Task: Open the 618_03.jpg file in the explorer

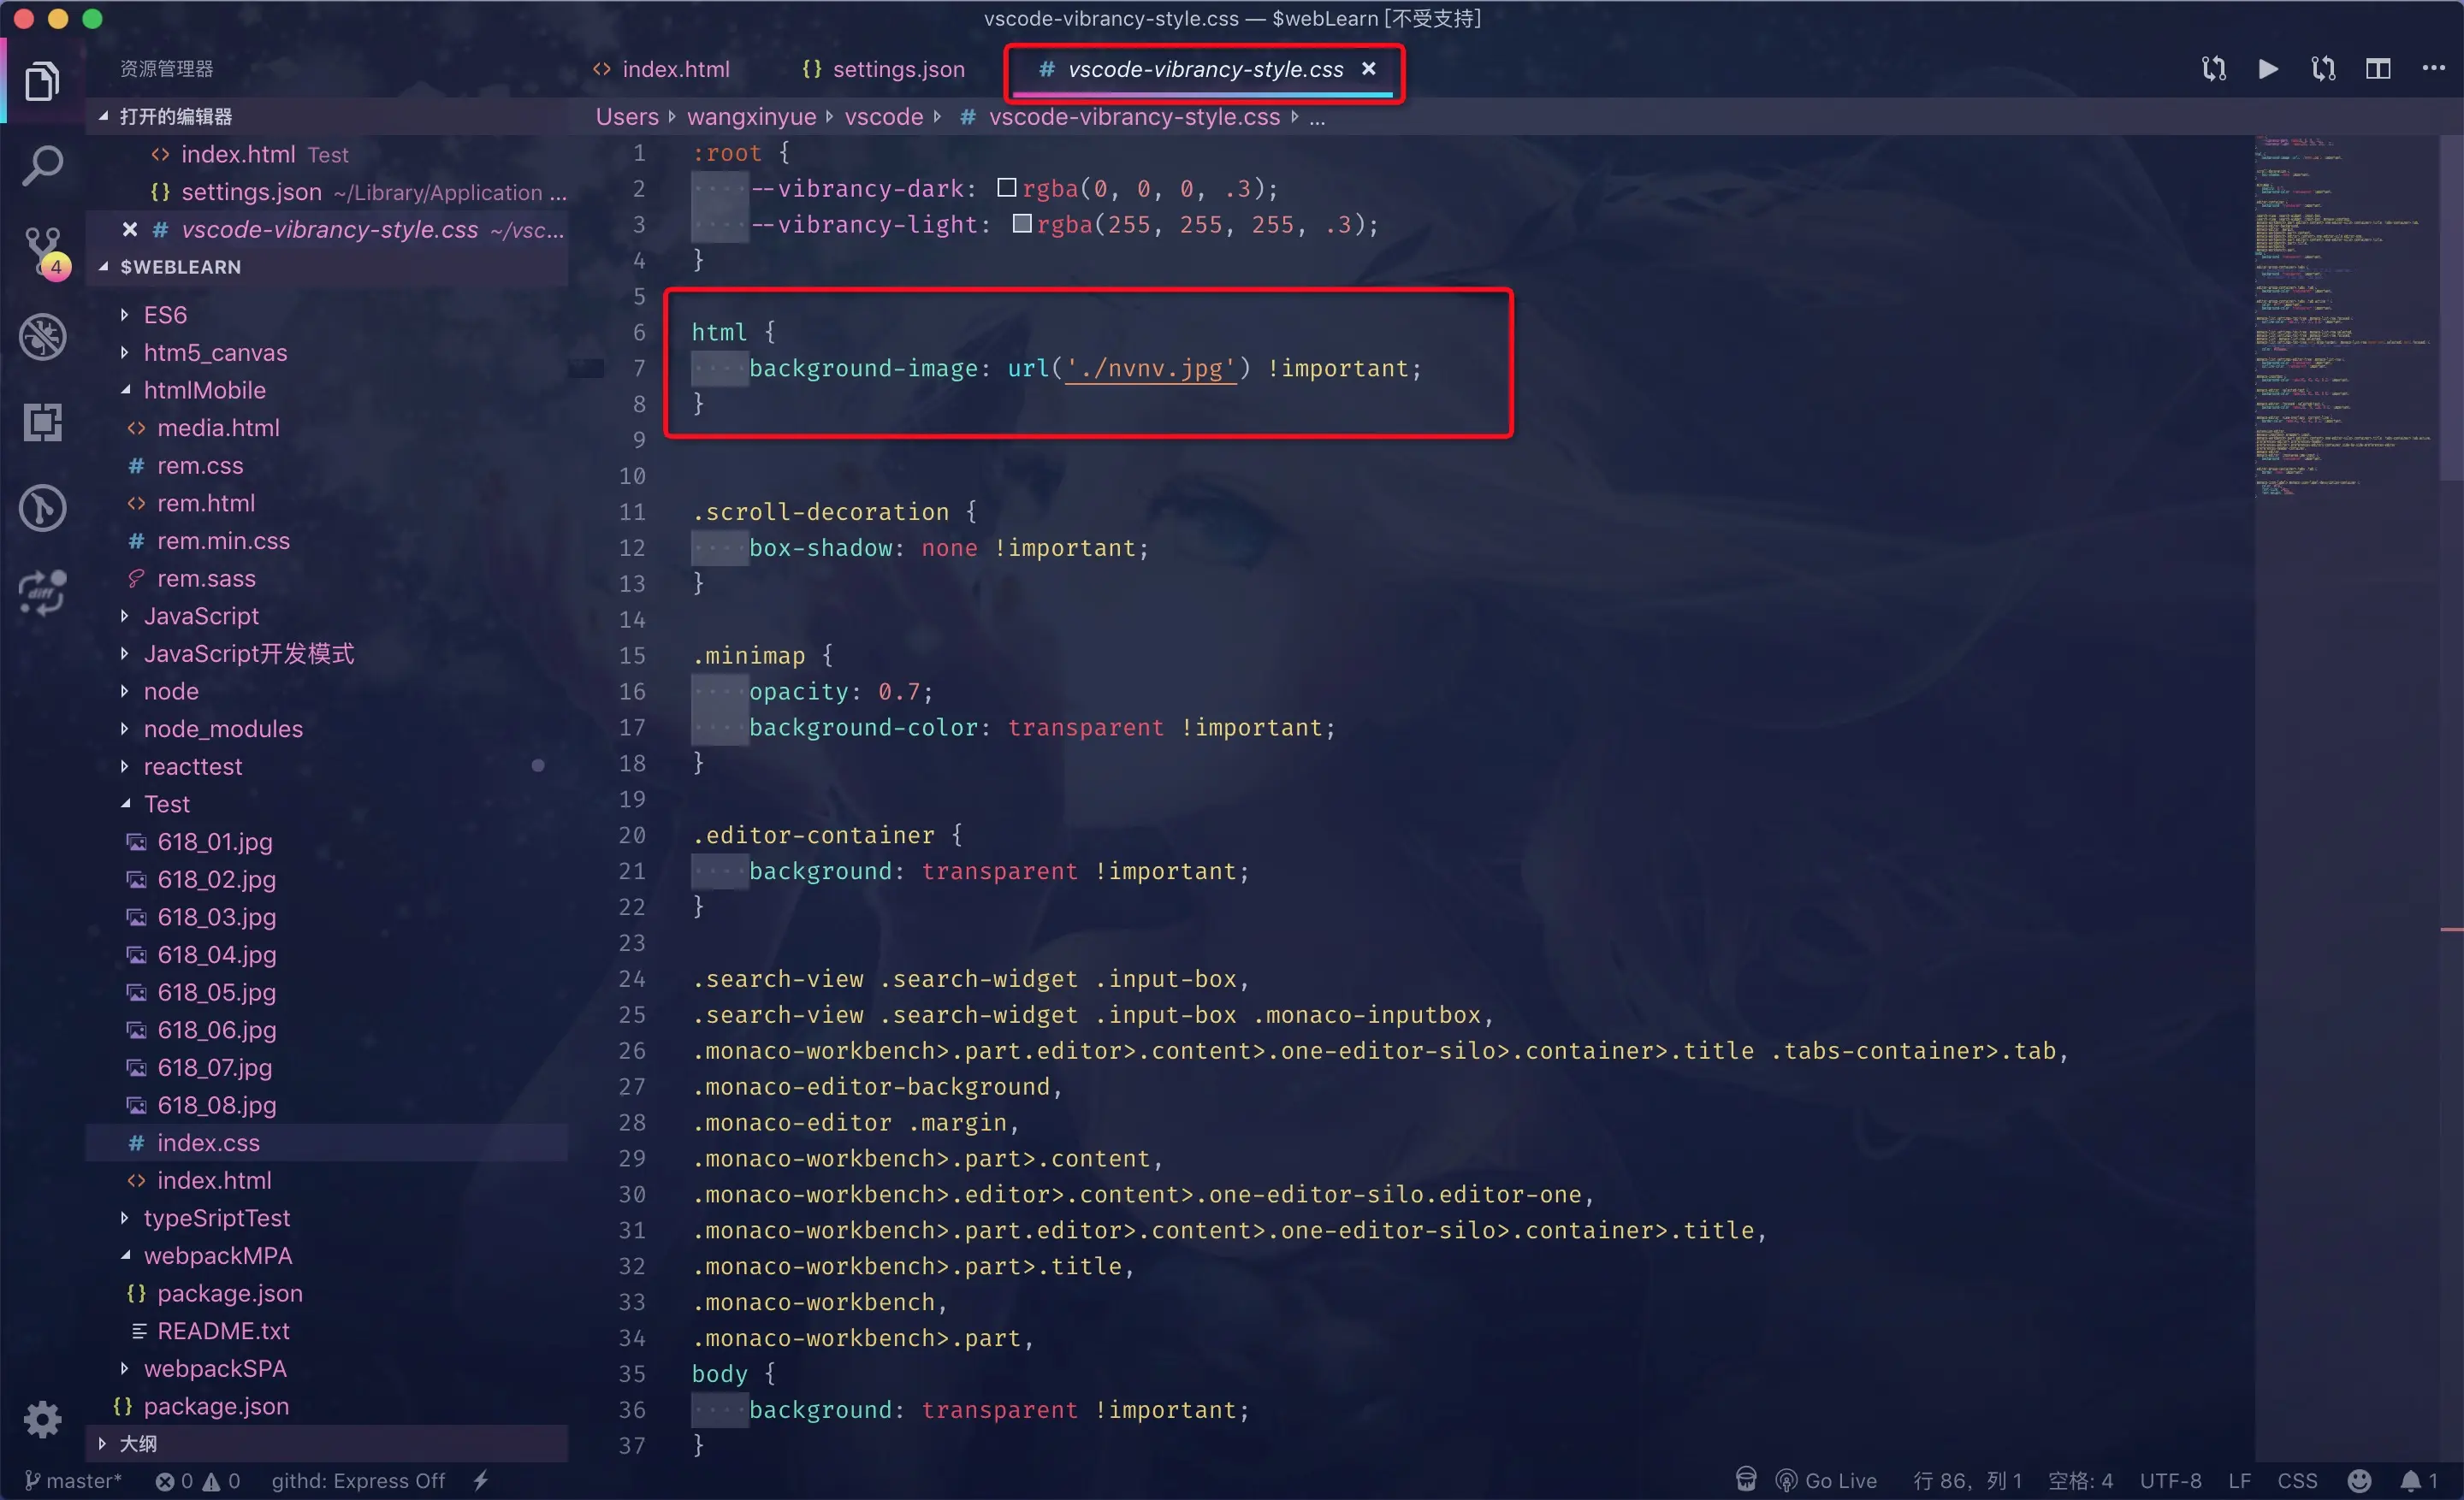Action: pos(216,917)
